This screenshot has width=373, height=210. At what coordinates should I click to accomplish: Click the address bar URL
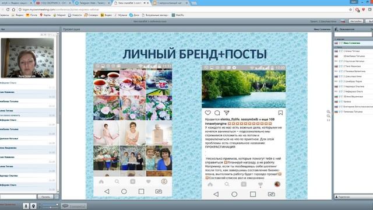pyautogui.click(x=61, y=9)
